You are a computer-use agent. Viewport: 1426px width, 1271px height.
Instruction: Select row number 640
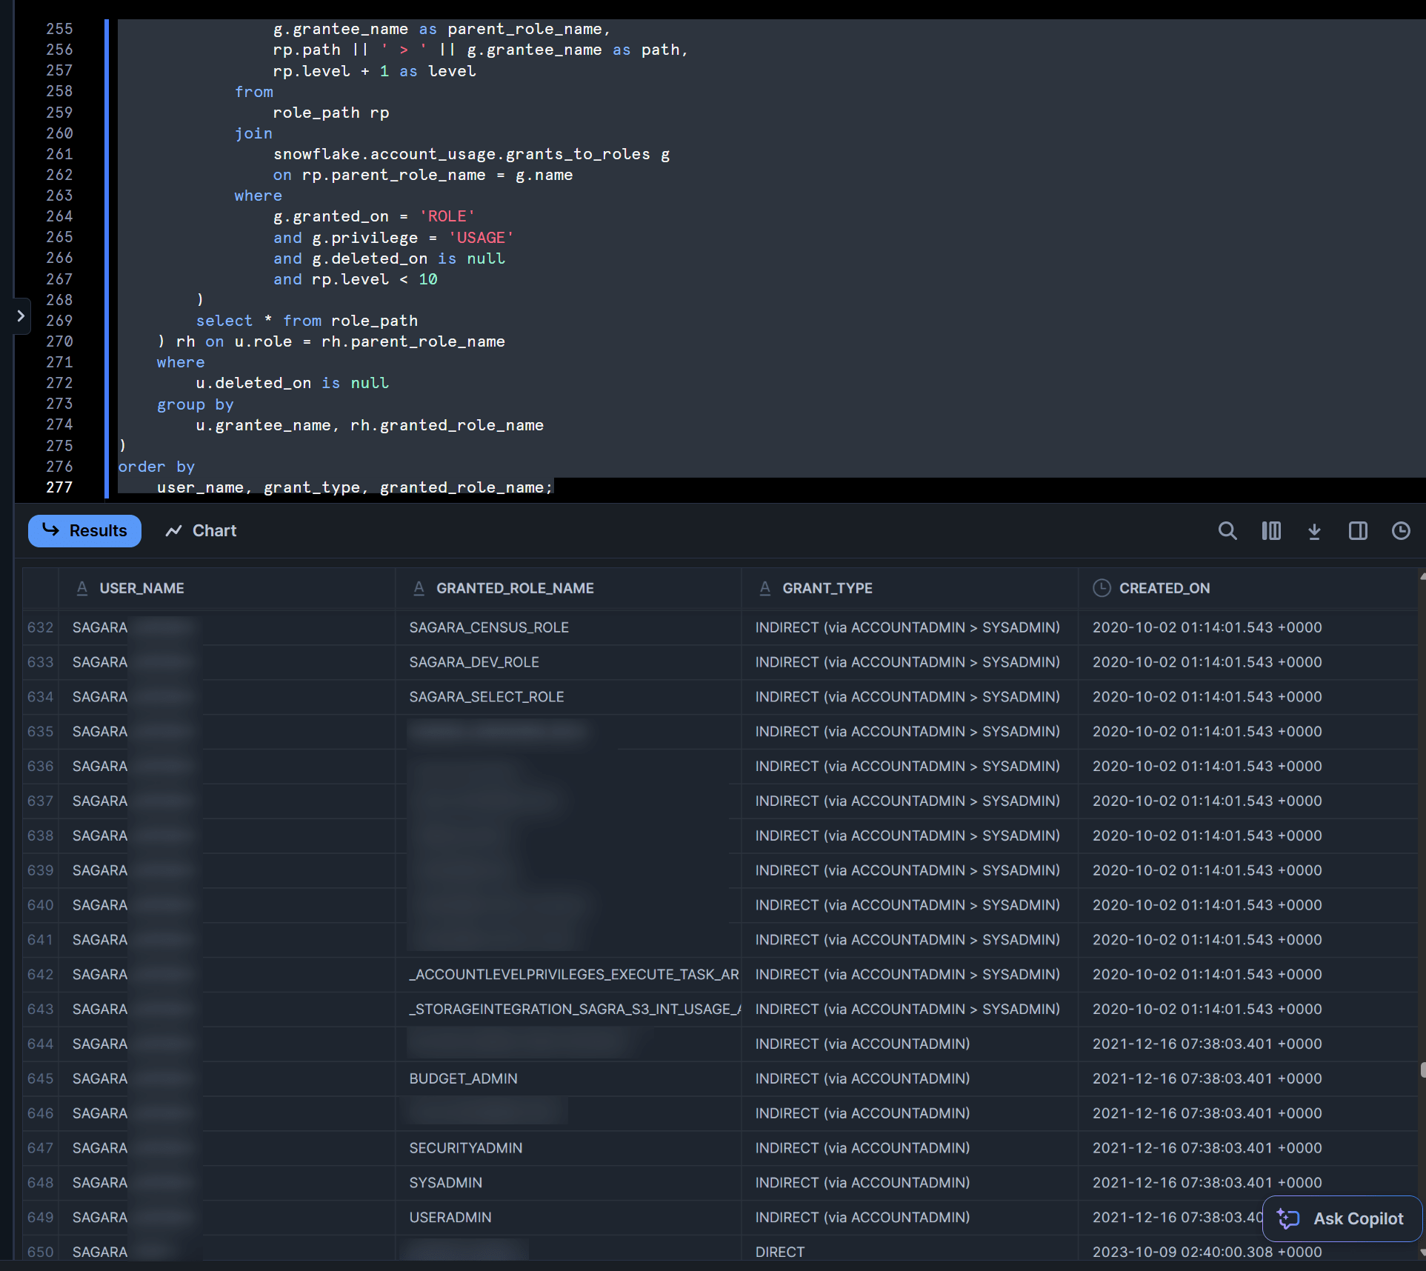(40, 905)
